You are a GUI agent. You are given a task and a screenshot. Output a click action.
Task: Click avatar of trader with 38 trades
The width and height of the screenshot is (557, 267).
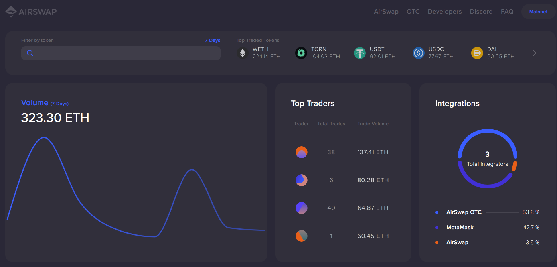(x=302, y=152)
